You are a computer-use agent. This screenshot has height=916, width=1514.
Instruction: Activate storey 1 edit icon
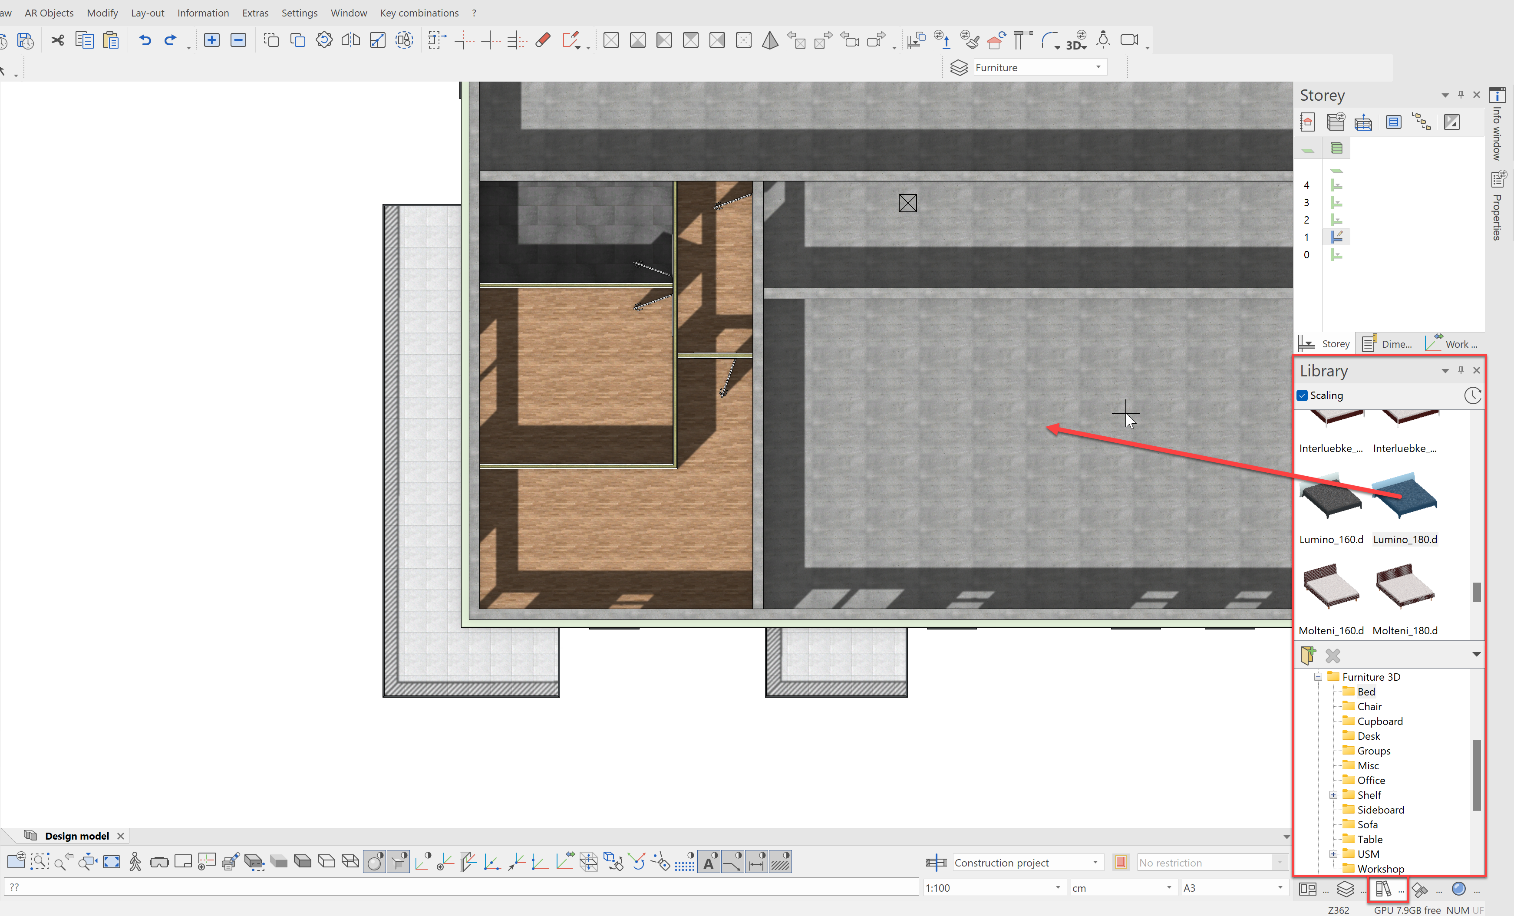[x=1336, y=237]
